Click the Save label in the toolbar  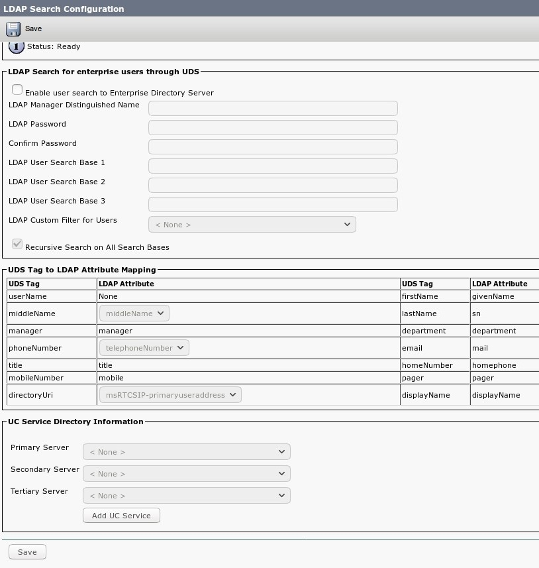[x=33, y=28]
